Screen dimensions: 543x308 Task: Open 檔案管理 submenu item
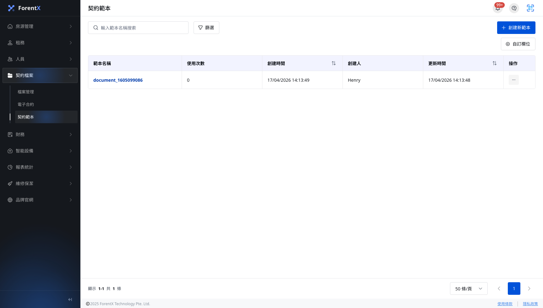tap(46, 92)
